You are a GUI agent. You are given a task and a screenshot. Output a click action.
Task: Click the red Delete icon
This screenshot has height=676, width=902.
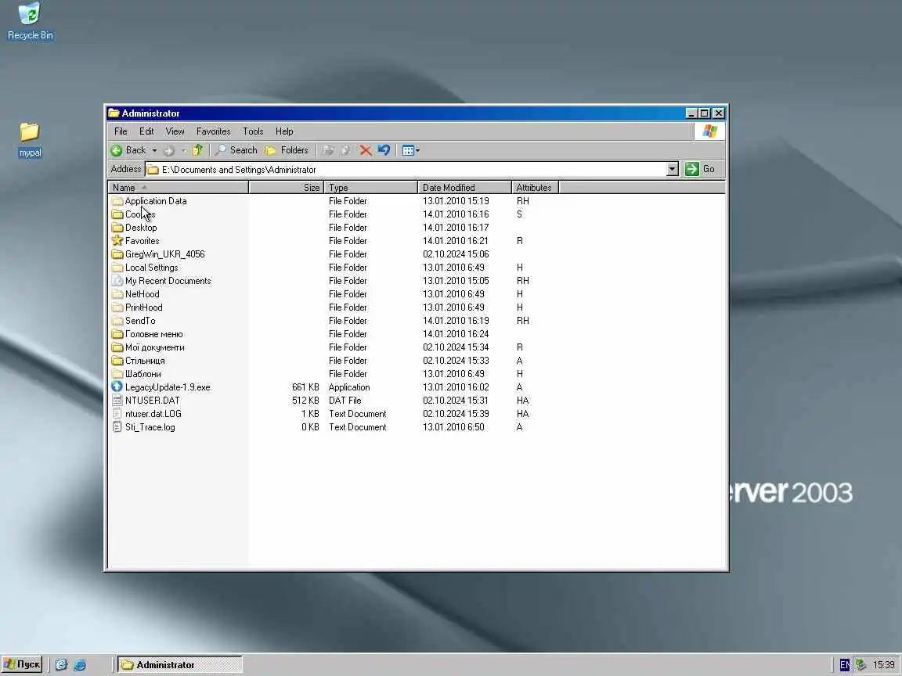[x=366, y=150]
